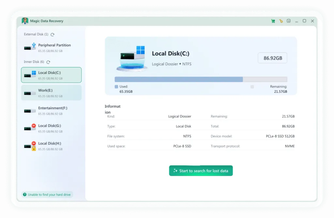Maximize the Magic Data Recovery window
This screenshot has width=334, height=218.
(x=304, y=21)
